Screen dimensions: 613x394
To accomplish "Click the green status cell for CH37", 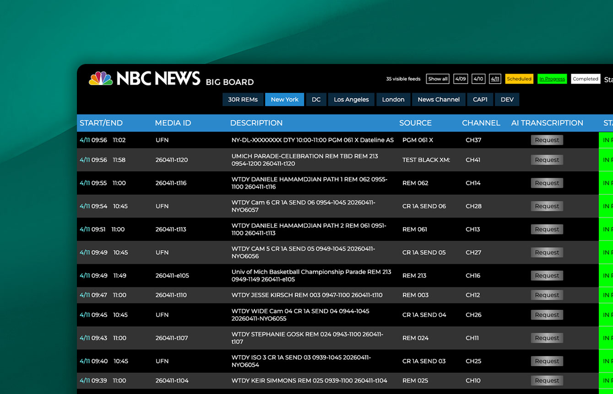I will (x=606, y=140).
